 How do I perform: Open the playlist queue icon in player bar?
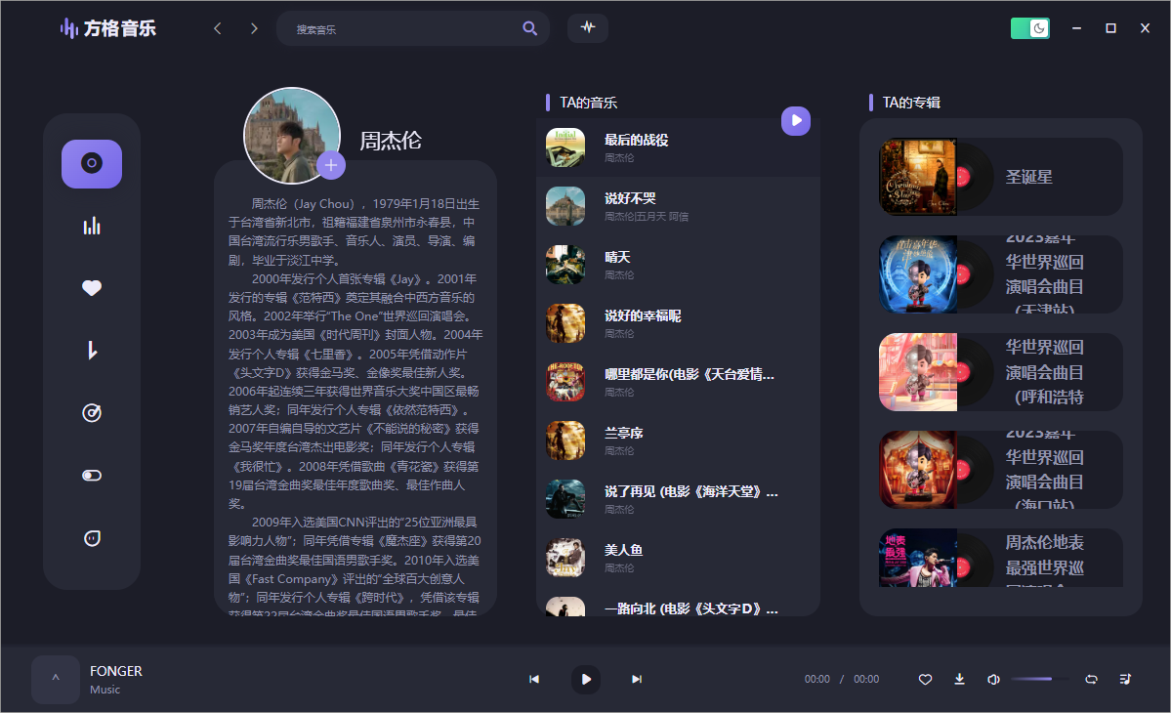pos(1125,679)
